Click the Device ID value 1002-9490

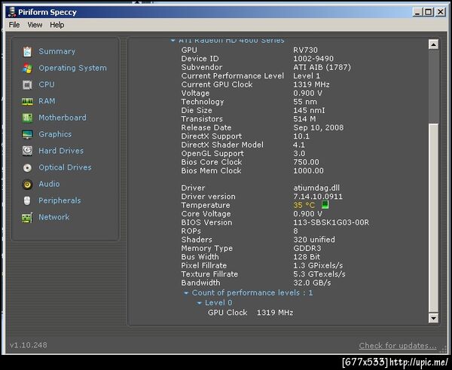[x=313, y=59]
